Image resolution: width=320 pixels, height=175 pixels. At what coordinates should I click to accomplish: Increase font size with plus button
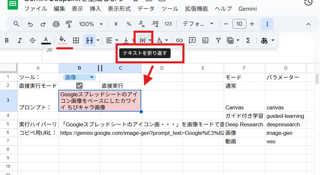click(252, 24)
